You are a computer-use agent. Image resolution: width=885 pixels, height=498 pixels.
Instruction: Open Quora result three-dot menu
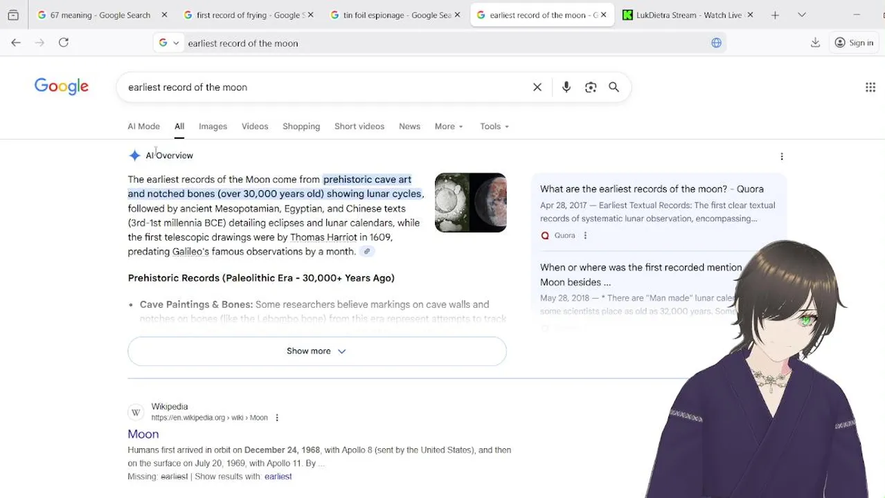pos(585,236)
